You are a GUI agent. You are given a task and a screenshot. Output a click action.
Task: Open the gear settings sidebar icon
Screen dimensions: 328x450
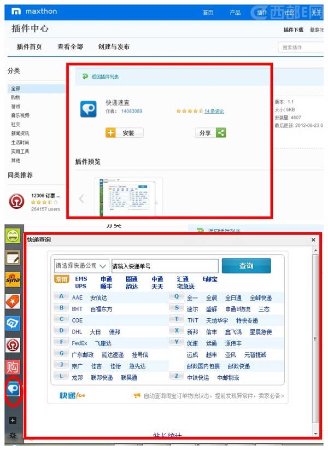pyautogui.click(x=13, y=435)
